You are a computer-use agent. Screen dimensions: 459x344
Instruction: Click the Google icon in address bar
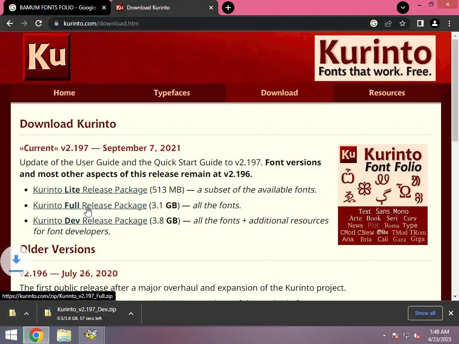[374, 23]
